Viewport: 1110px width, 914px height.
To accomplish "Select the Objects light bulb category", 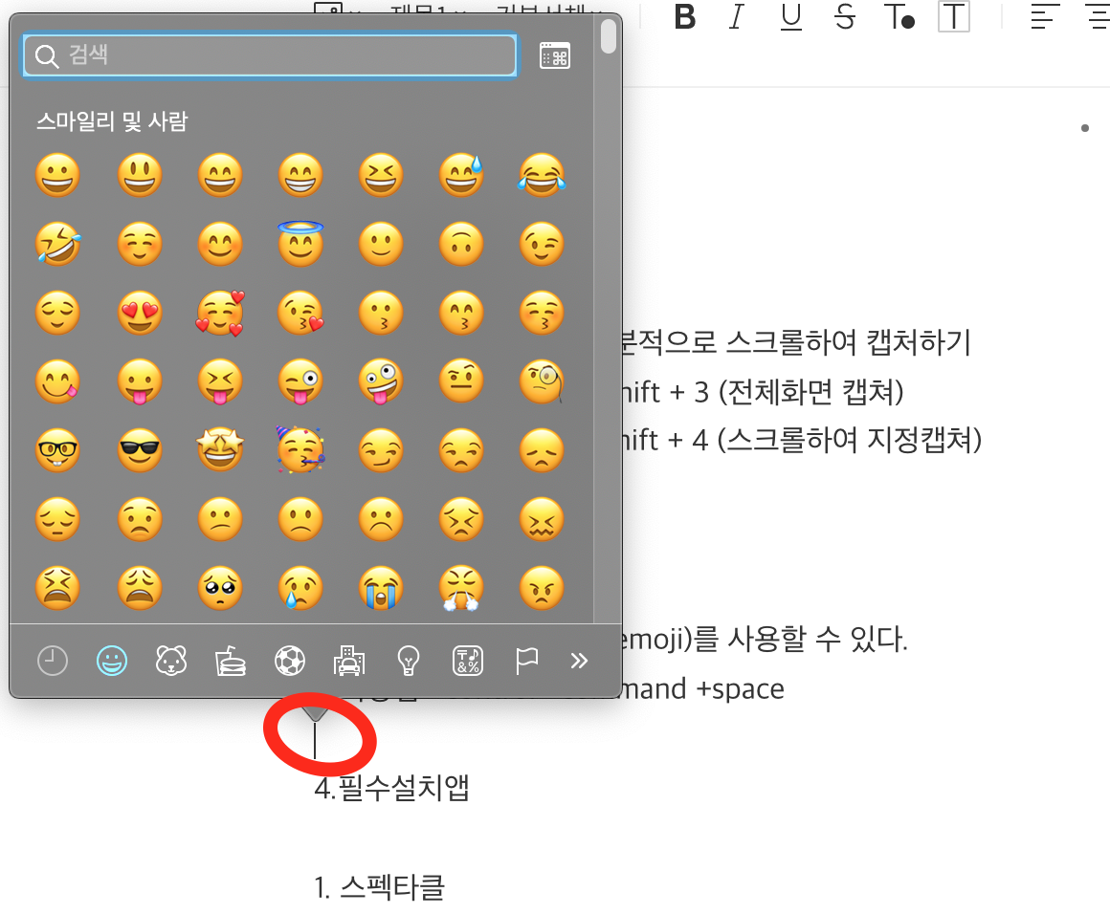I will point(409,662).
